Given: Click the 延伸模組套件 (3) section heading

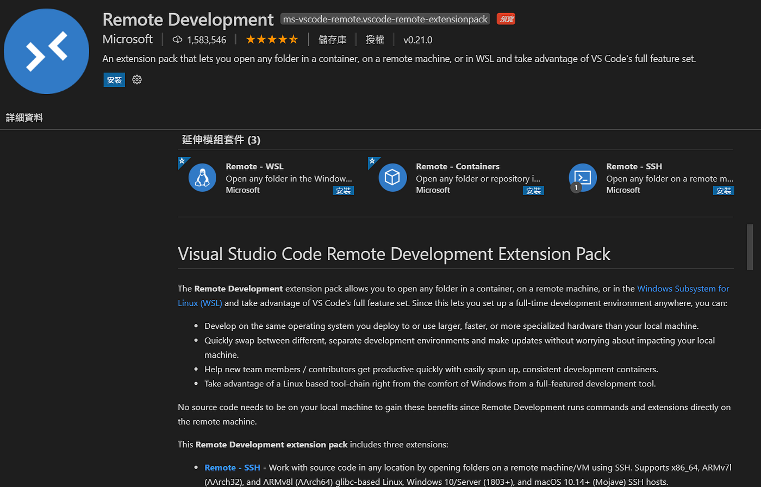Looking at the screenshot, I should 221,140.
